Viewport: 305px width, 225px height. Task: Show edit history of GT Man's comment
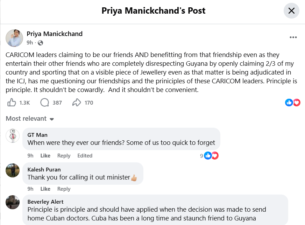pos(85,156)
